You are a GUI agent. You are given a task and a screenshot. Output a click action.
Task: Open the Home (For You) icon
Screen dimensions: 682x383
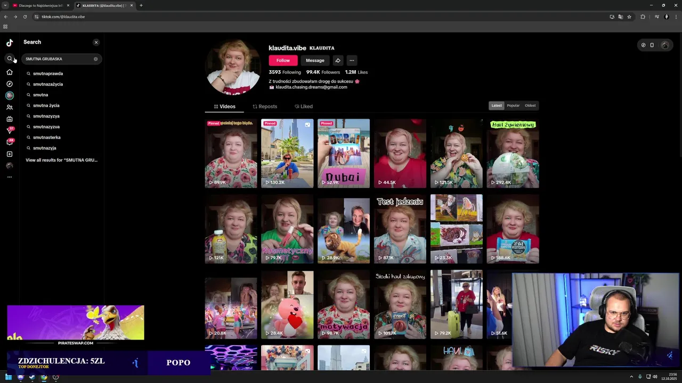click(10, 72)
